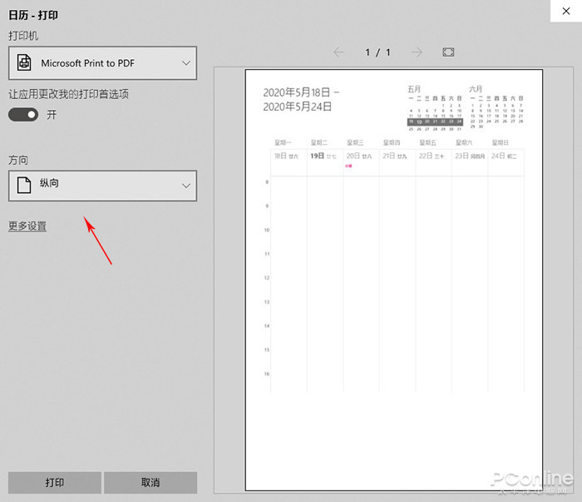
Task: Click the 打印机 label
Action: click(23, 36)
